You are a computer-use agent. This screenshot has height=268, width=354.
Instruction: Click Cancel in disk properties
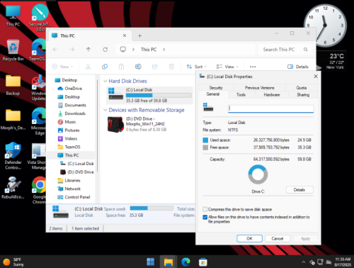[x=278, y=238]
